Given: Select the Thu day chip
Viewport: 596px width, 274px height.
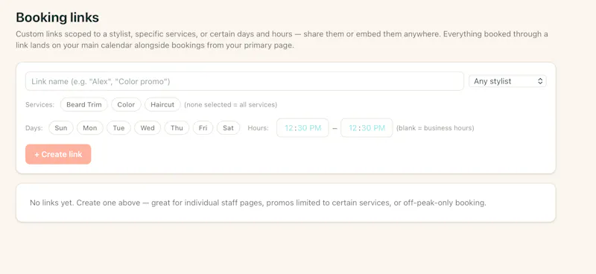Looking at the screenshot, I should (x=177, y=128).
